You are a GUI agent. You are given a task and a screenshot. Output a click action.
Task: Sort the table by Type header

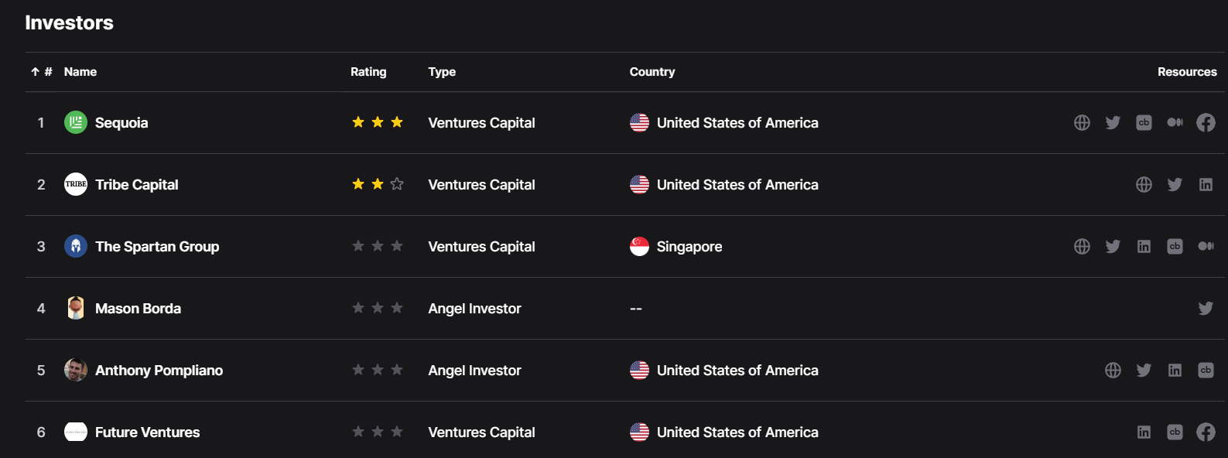coord(442,72)
